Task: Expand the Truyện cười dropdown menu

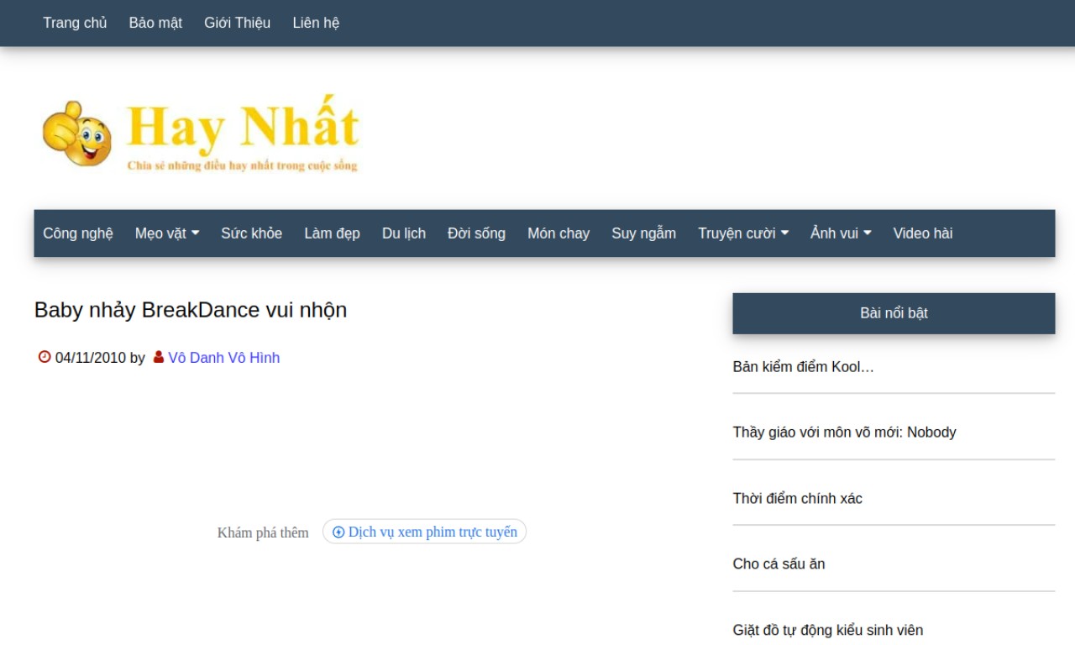Action: (743, 233)
